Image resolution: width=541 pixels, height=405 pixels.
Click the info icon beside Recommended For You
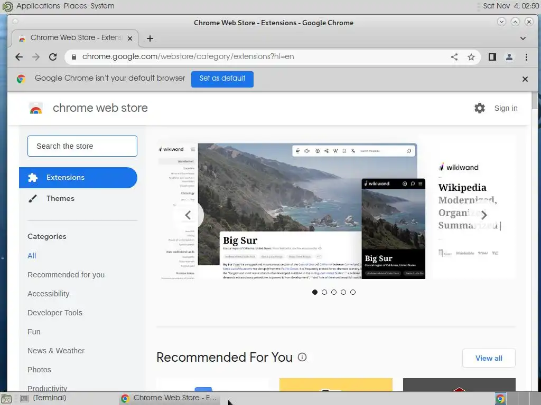point(302,357)
